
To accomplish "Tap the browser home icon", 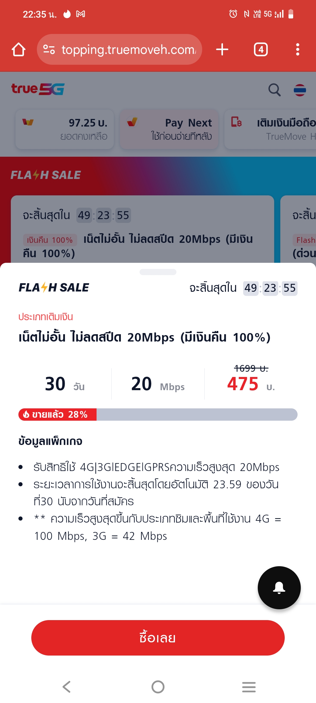I will click(18, 49).
